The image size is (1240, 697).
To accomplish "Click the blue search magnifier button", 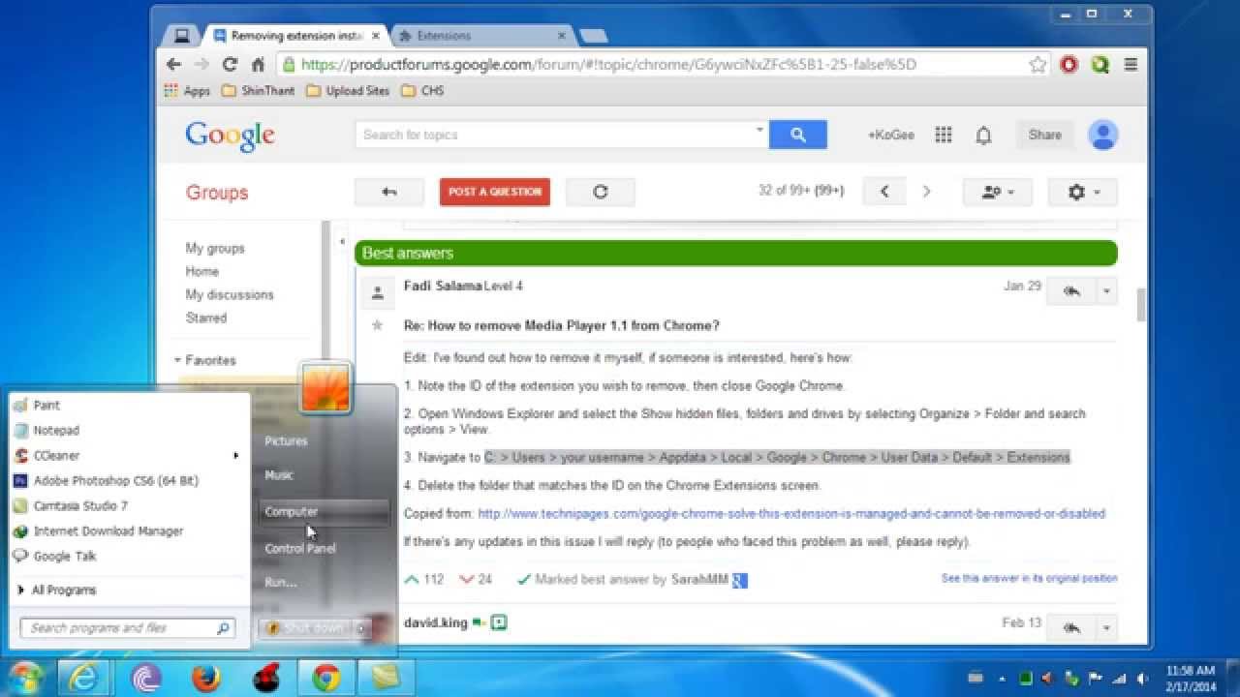I will tap(797, 135).
